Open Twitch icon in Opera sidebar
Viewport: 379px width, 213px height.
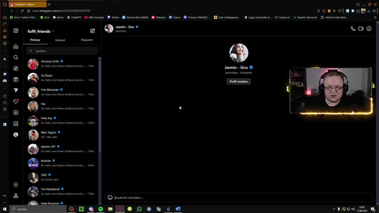(x=5, y=74)
